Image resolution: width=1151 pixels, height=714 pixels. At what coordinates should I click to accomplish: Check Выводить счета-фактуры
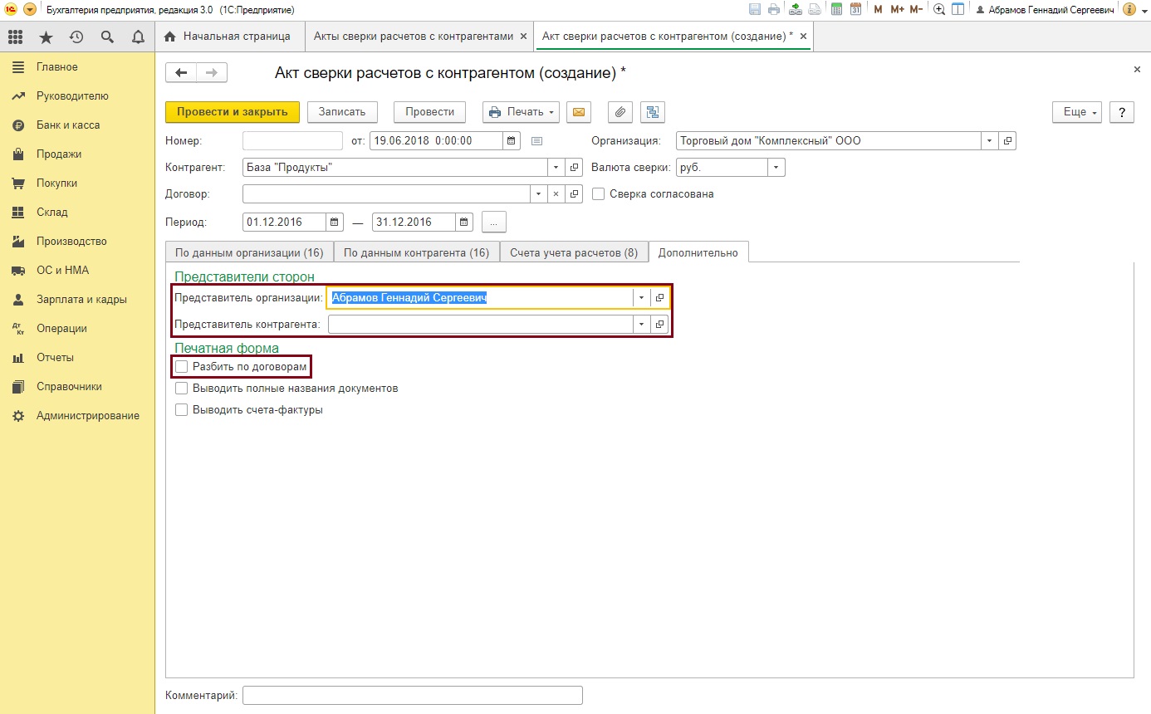(x=181, y=409)
